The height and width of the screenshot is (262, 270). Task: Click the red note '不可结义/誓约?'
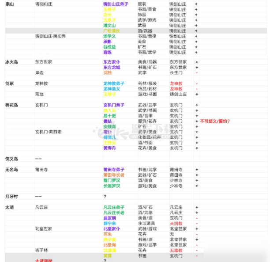[x=215, y=121]
